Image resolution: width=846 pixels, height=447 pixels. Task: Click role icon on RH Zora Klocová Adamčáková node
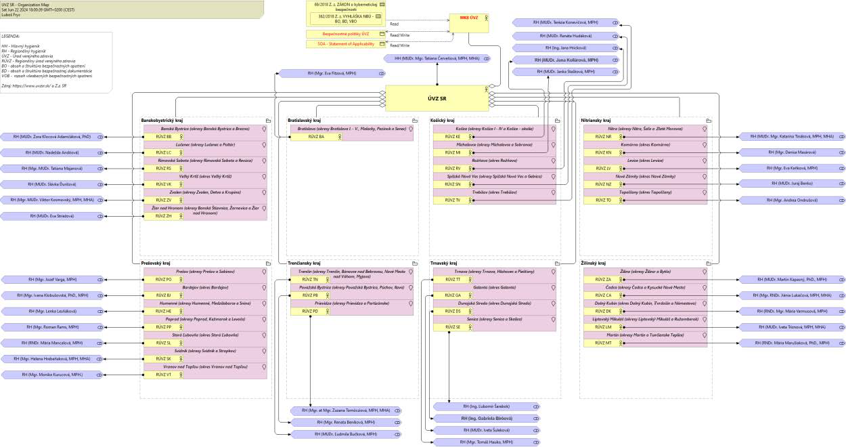pyautogui.click(x=100, y=137)
